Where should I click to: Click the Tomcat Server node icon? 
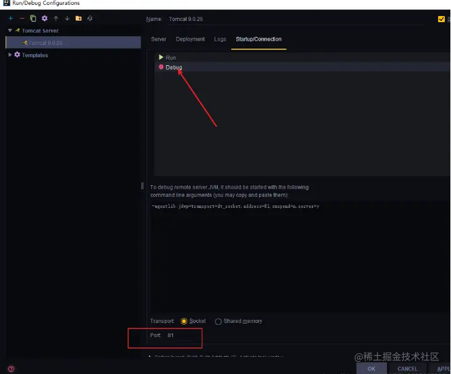18,30
